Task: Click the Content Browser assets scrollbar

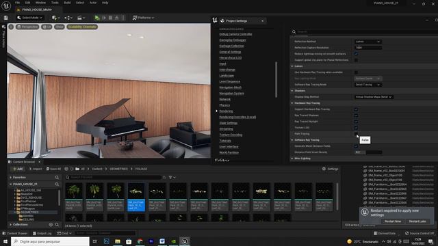Action: pyautogui.click(x=337, y=196)
